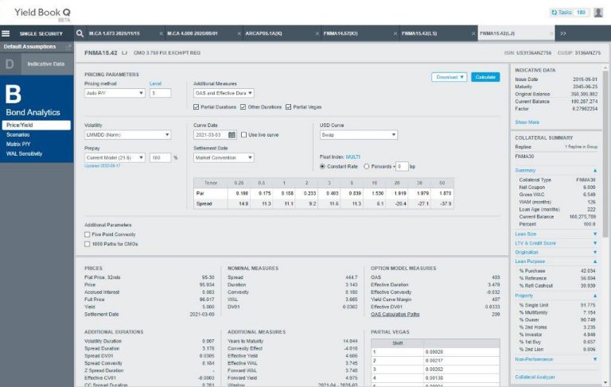Click the Bond Analytics B icon
Screen dimensions: 611x387
(14, 94)
